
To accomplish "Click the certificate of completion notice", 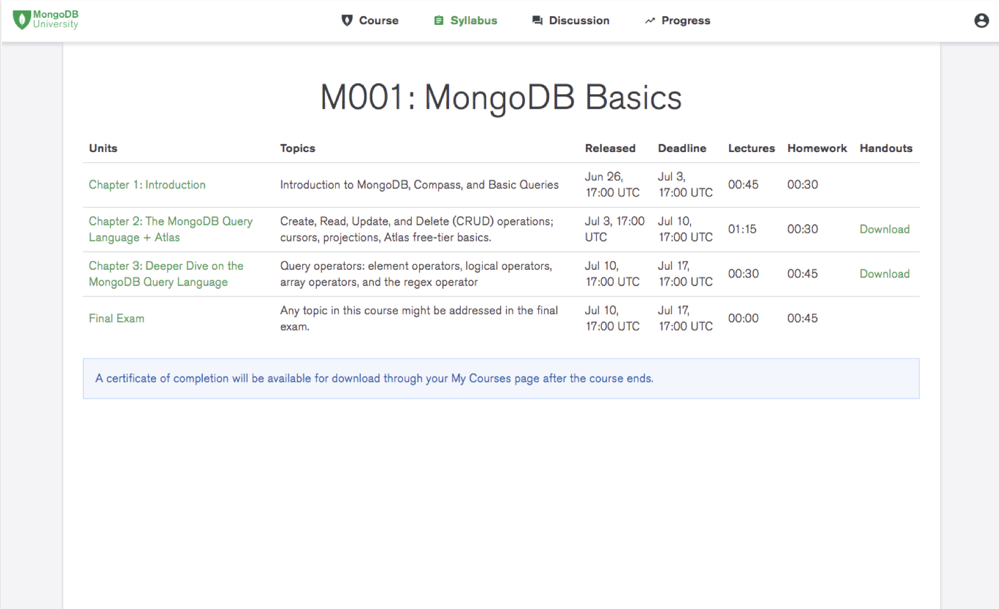I will [x=501, y=378].
